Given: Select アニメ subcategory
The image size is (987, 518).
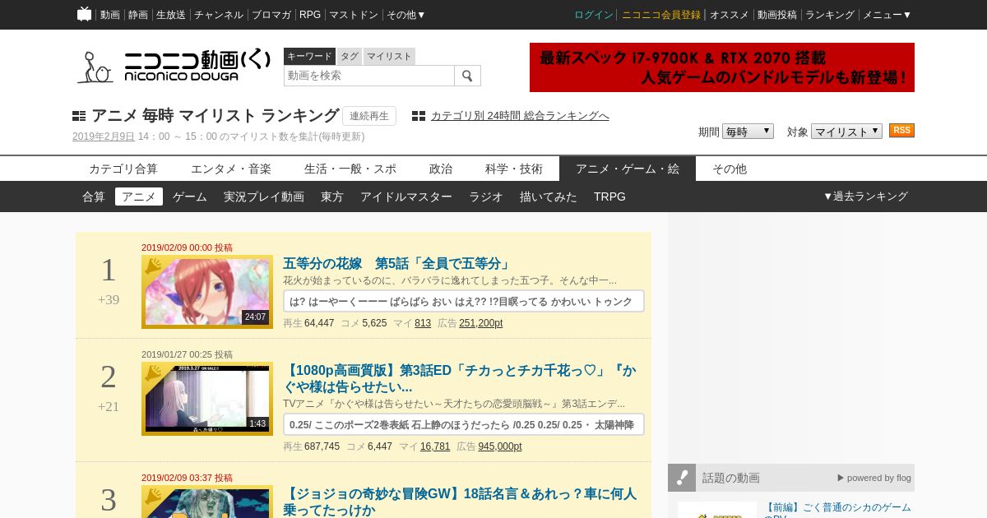Looking at the screenshot, I should point(139,197).
